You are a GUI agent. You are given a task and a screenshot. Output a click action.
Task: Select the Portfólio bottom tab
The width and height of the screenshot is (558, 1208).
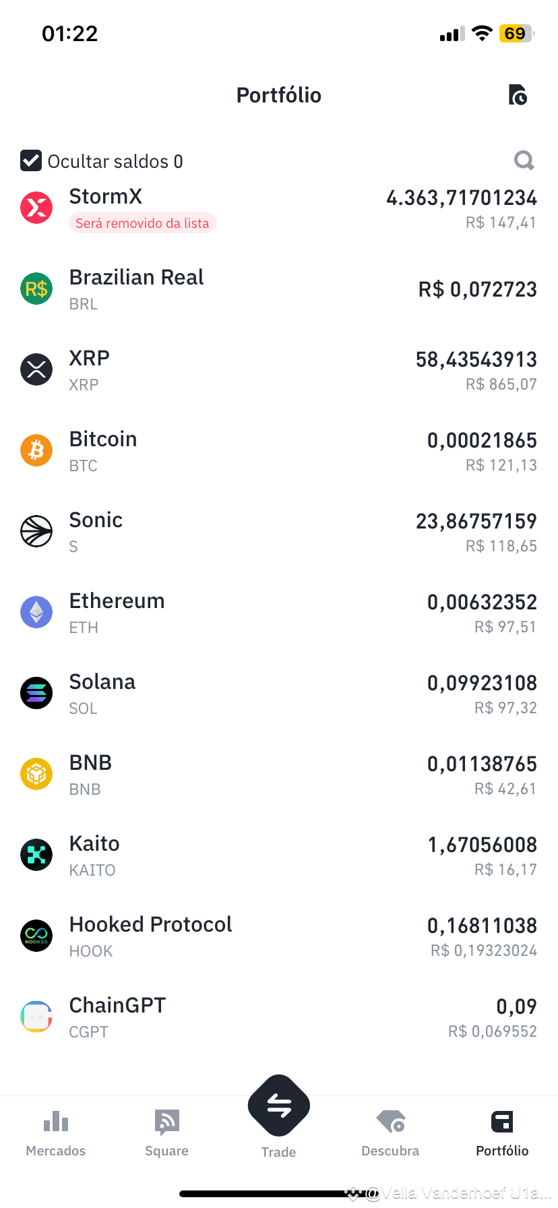click(502, 1134)
